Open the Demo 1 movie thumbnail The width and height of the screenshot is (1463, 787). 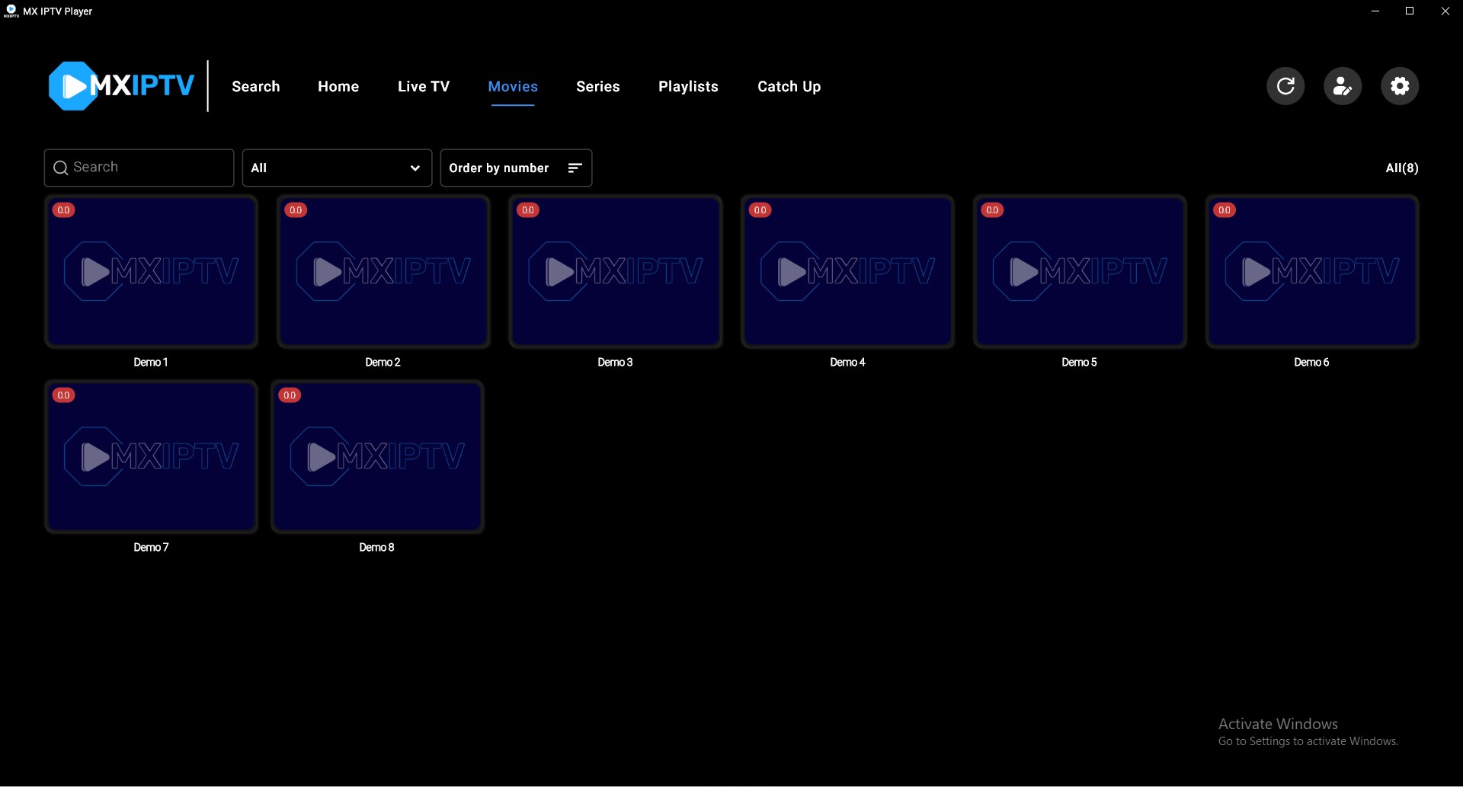pyautogui.click(x=151, y=272)
